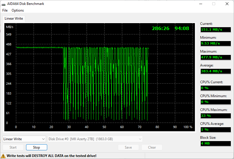The height and width of the screenshot is (159, 234).
Task: Click the CPU% Current value field
Action: tap(216, 88)
